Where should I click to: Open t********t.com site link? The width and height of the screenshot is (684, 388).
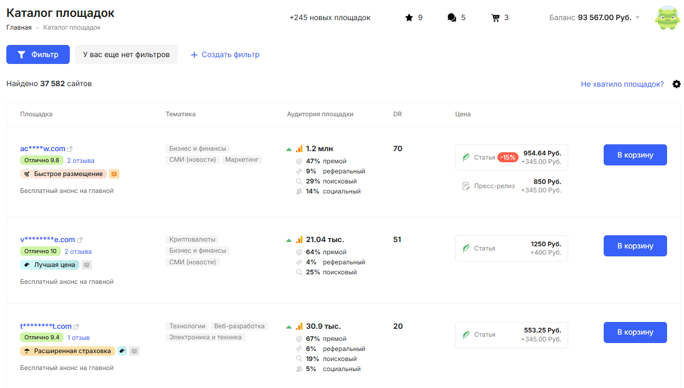tap(46, 326)
